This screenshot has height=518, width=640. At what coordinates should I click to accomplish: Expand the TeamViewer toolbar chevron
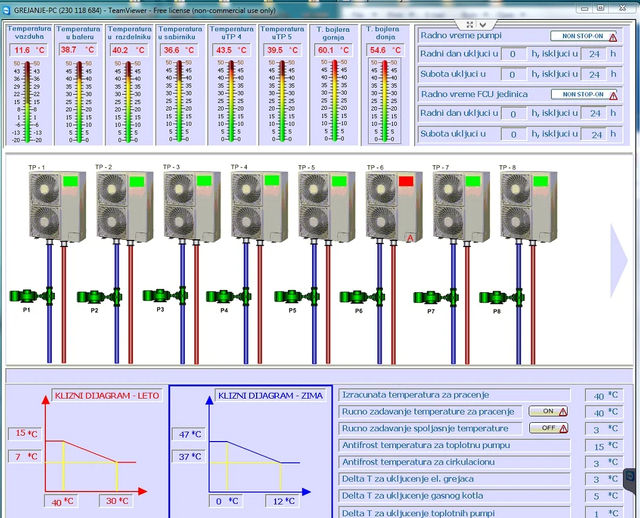[x=483, y=25]
